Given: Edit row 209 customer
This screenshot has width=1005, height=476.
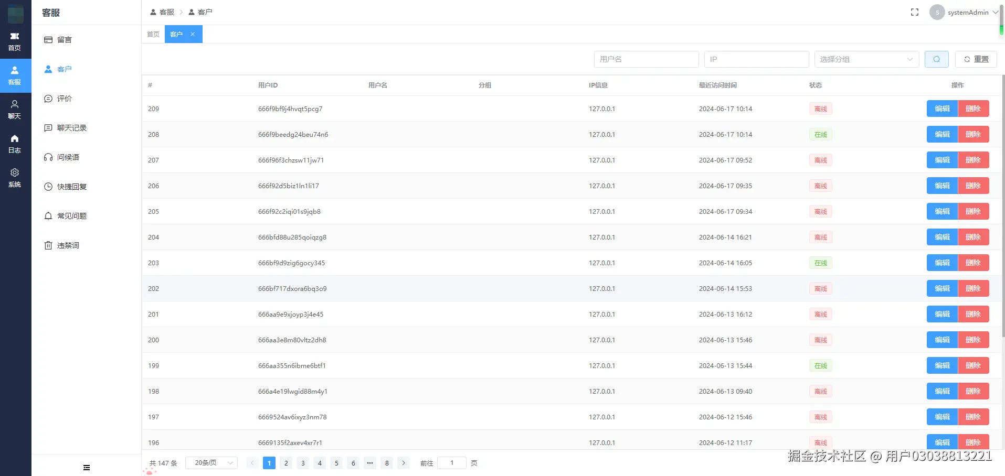Looking at the screenshot, I should point(942,109).
